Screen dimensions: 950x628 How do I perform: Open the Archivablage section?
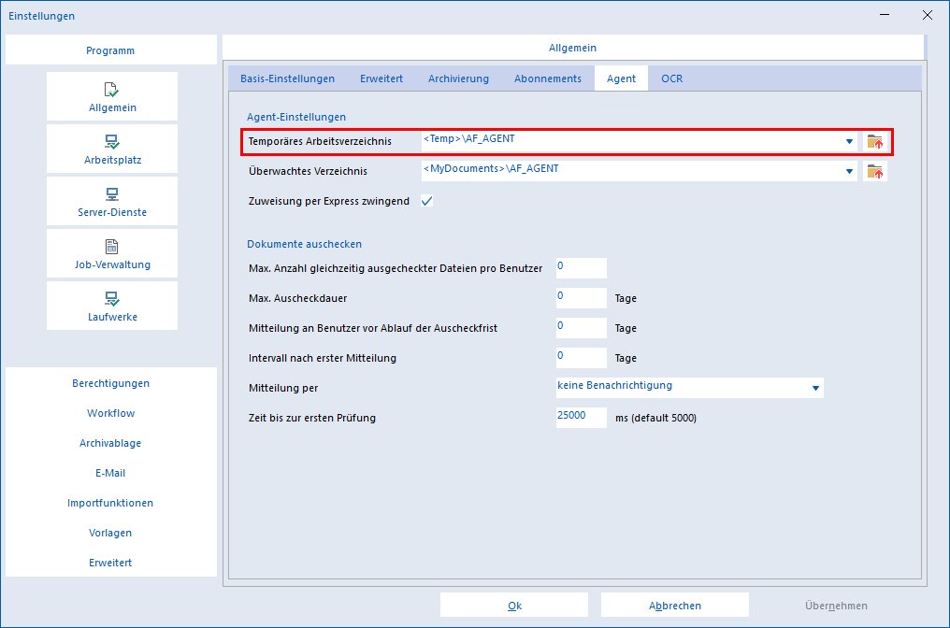pyautogui.click(x=111, y=443)
